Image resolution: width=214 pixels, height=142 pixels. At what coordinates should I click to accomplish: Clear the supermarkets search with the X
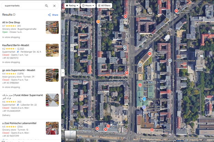tap(54, 6)
